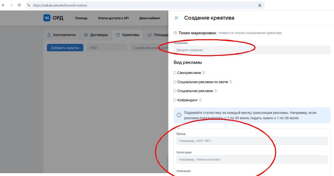
Task: Enable the Самореклама checkbox
Action: [x=175, y=73]
